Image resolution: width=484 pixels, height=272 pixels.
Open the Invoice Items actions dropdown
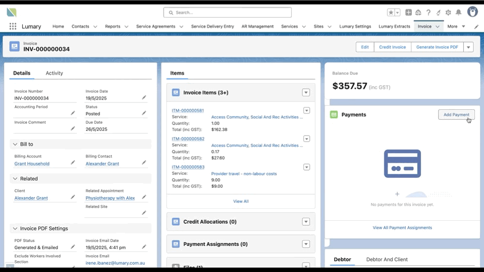coord(306,92)
